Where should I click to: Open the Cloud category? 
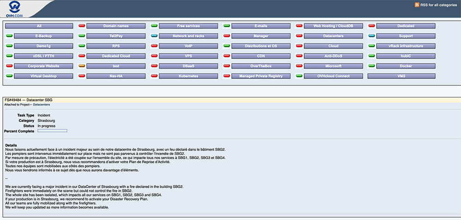point(333,46)
